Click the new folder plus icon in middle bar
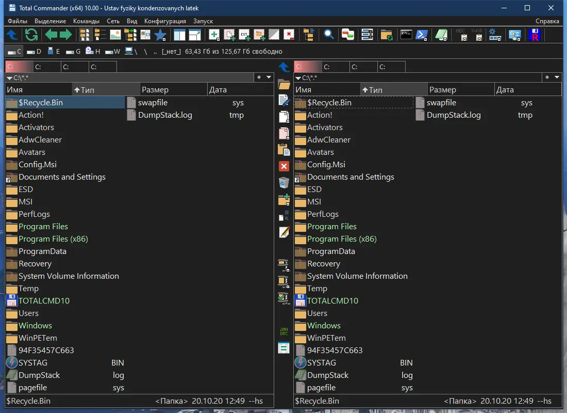The image size is (567, 413). coord(284,200)
